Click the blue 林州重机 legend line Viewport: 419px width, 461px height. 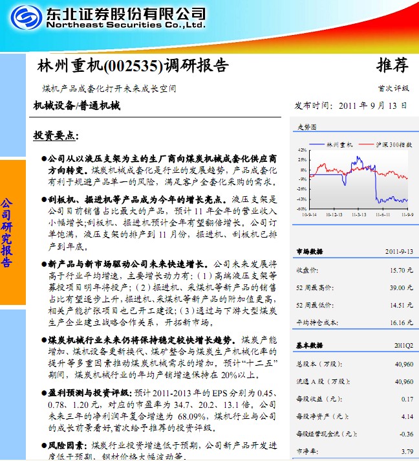(x=316, y=144)
